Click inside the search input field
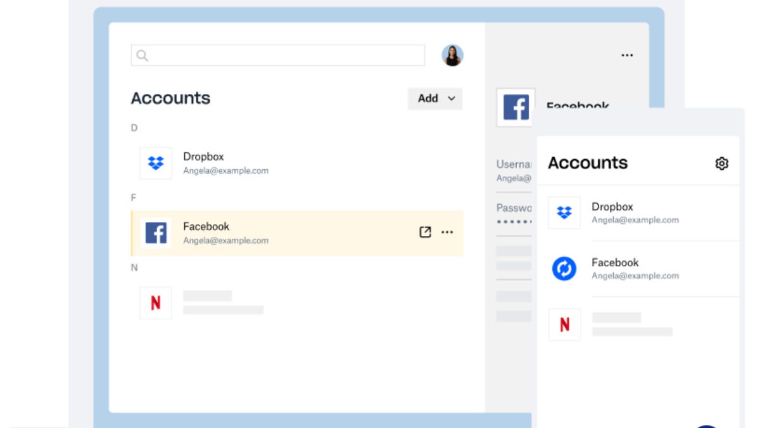This screenshot has width=760, height=428. 272,55
